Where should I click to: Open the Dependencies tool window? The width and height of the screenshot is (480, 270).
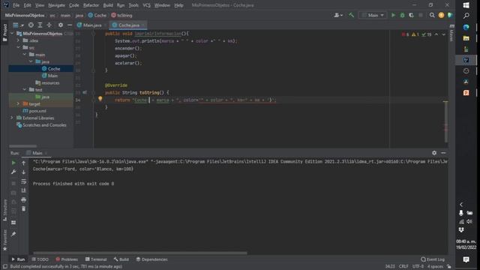tap(151, 259)
